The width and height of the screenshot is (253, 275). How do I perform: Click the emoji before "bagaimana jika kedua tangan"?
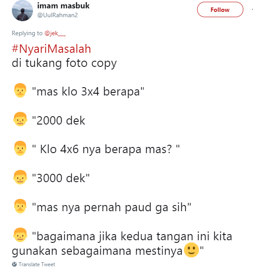pyautogui.click(x=20, y=235)
